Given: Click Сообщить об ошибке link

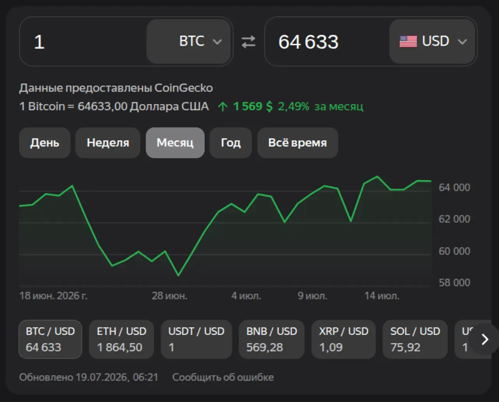Looking at the screenshot, I should pyautogui.click(x=223, y=377).
